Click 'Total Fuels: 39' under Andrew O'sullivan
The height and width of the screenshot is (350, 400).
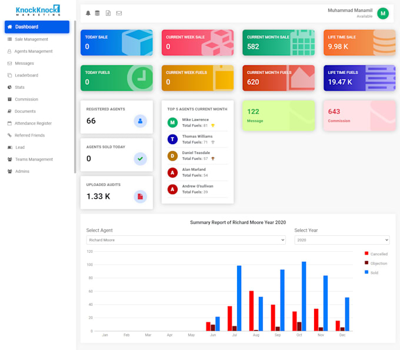(x=195, y=192)
